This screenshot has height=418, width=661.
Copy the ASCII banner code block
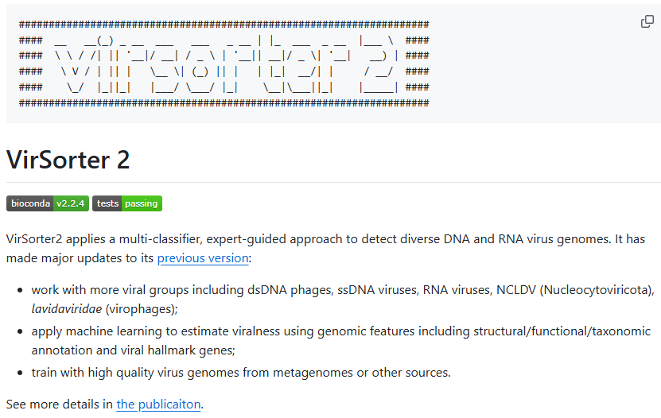point(647,21)
